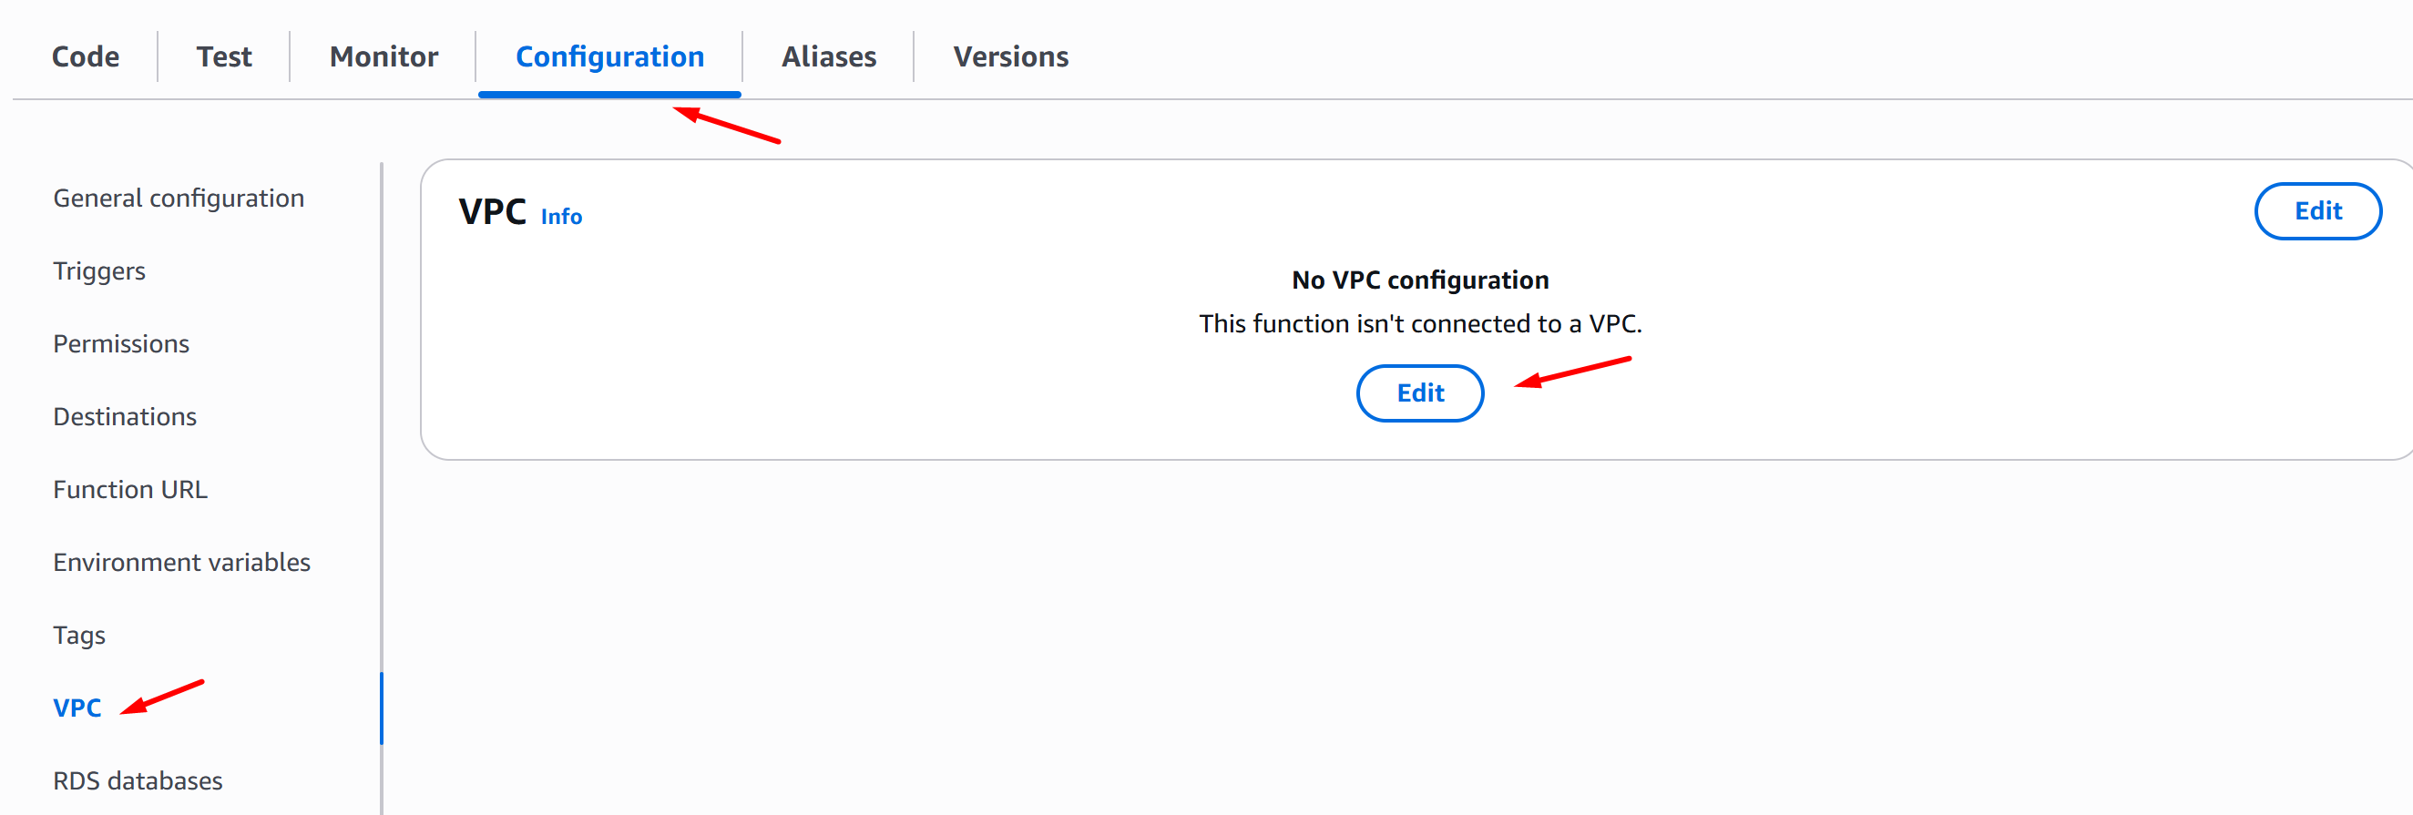
Task: Open General configuration in the sidebar
Action: 179,199
